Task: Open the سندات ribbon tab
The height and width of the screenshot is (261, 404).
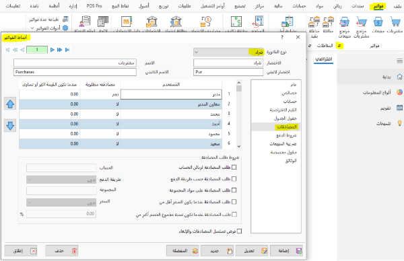Action: pyautogui.click(x=358, y=6)
